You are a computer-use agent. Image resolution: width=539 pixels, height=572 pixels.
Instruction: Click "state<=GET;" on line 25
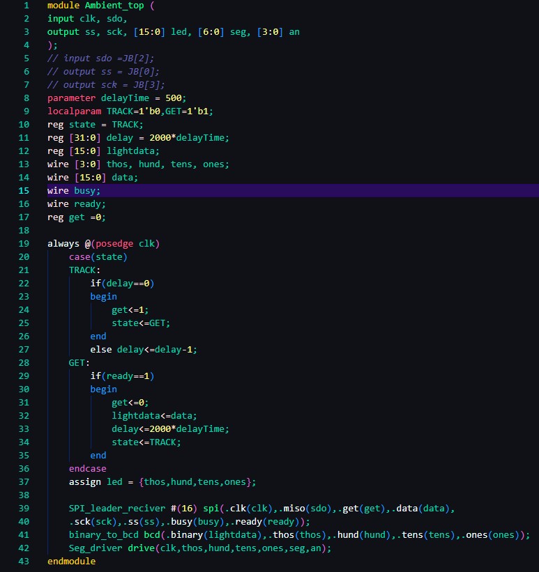coord(141,323)
